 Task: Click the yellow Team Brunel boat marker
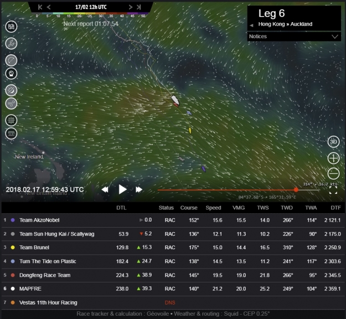(x=190, y=131)
